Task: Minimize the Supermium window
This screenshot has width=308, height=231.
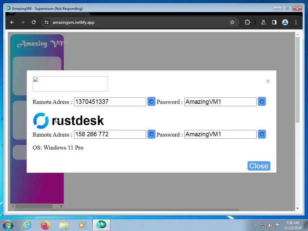Action: [277, 9]
